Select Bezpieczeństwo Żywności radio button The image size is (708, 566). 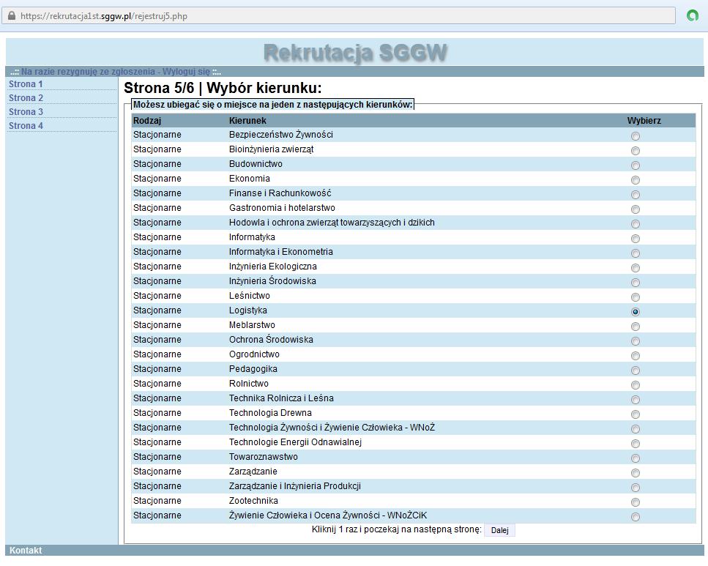(x=636, y=136)
